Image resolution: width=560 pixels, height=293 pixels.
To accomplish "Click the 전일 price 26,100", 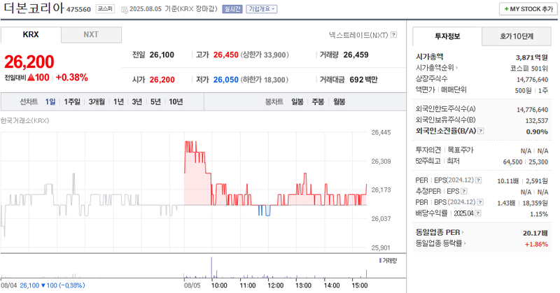I will [x=162, y=55].
